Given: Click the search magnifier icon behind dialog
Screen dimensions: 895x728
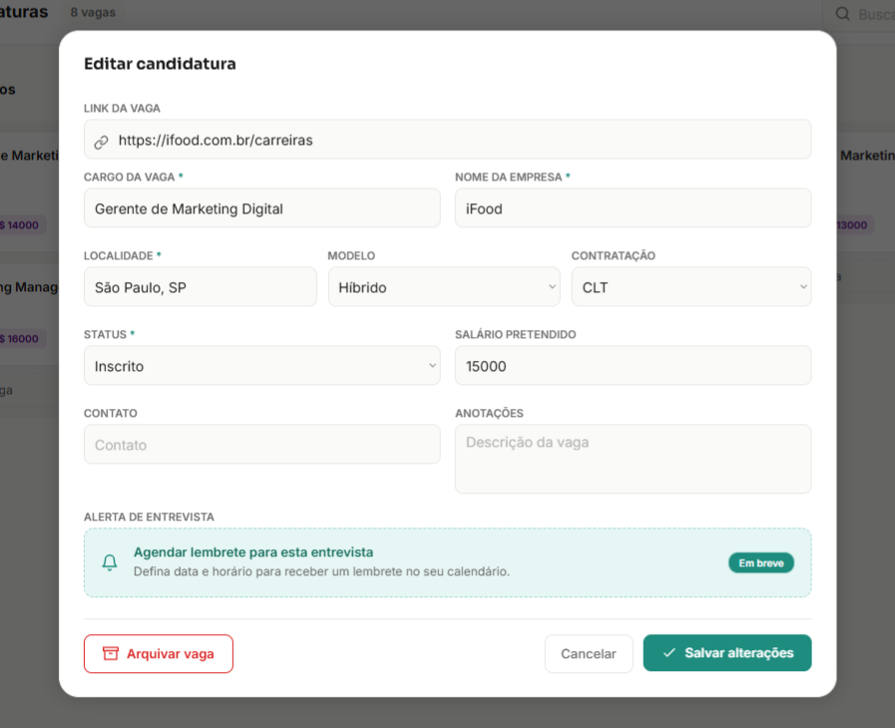Looking at the screenshot, I should (842, 14).
